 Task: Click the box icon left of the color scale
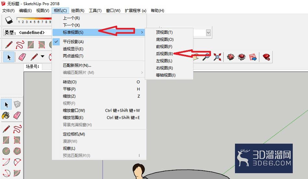pos(9,20)
